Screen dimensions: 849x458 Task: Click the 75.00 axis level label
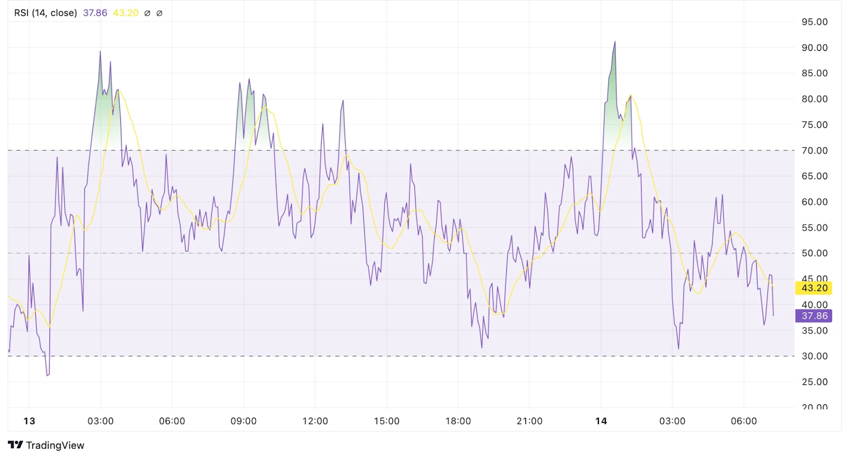point(815,125)
